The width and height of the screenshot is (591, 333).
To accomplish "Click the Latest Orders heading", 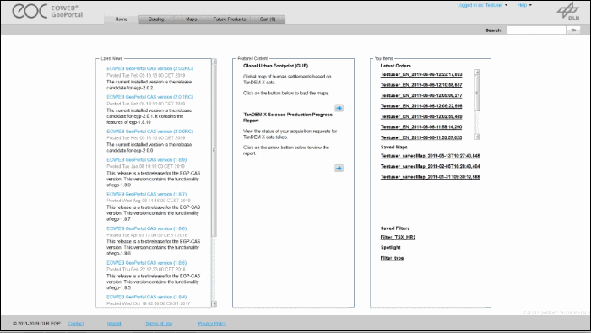I will pos(395,66).
